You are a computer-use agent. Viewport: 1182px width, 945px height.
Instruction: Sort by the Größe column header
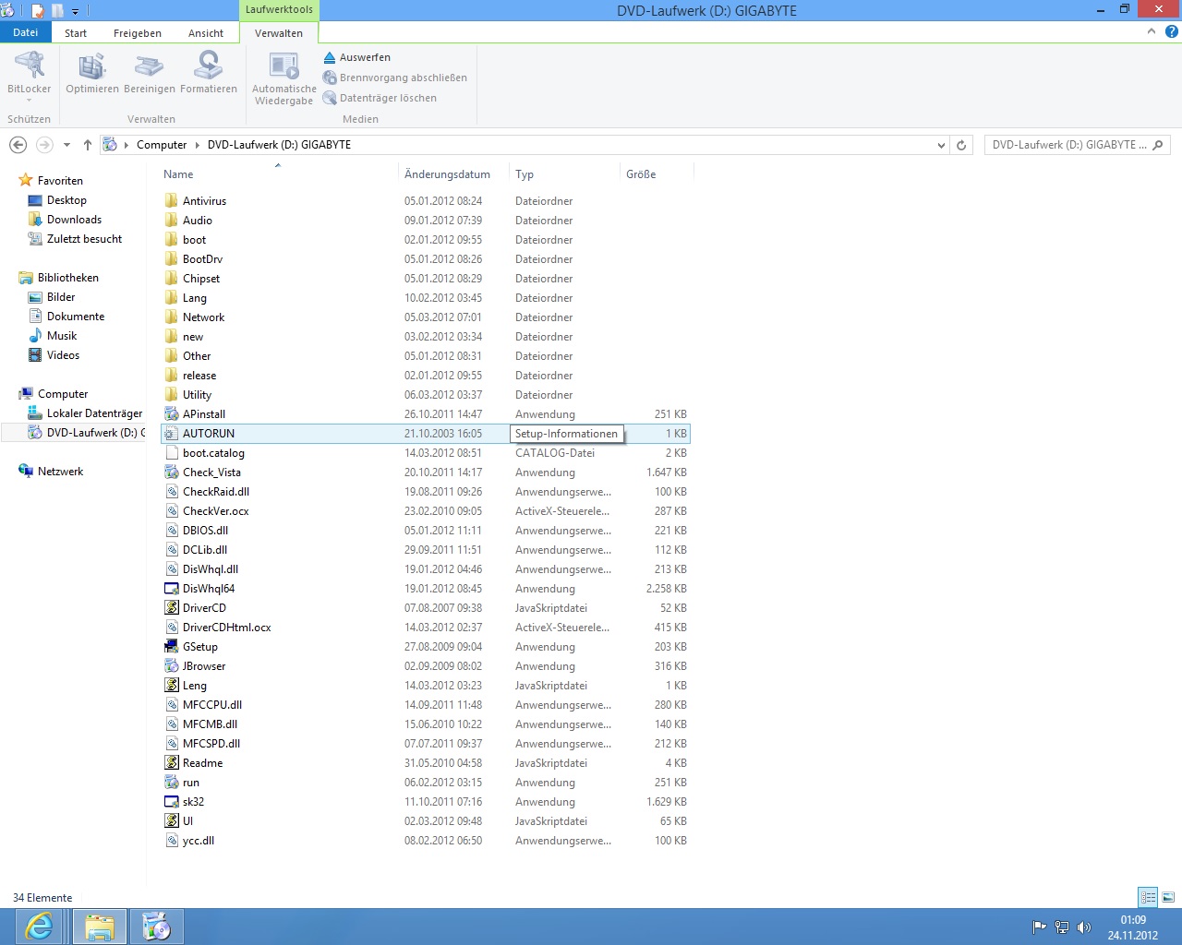pos(641,174)
